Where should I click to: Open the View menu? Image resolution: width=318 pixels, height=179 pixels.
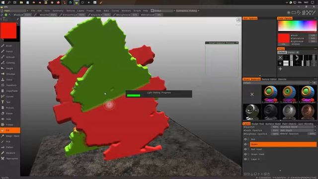pos(47,11)
